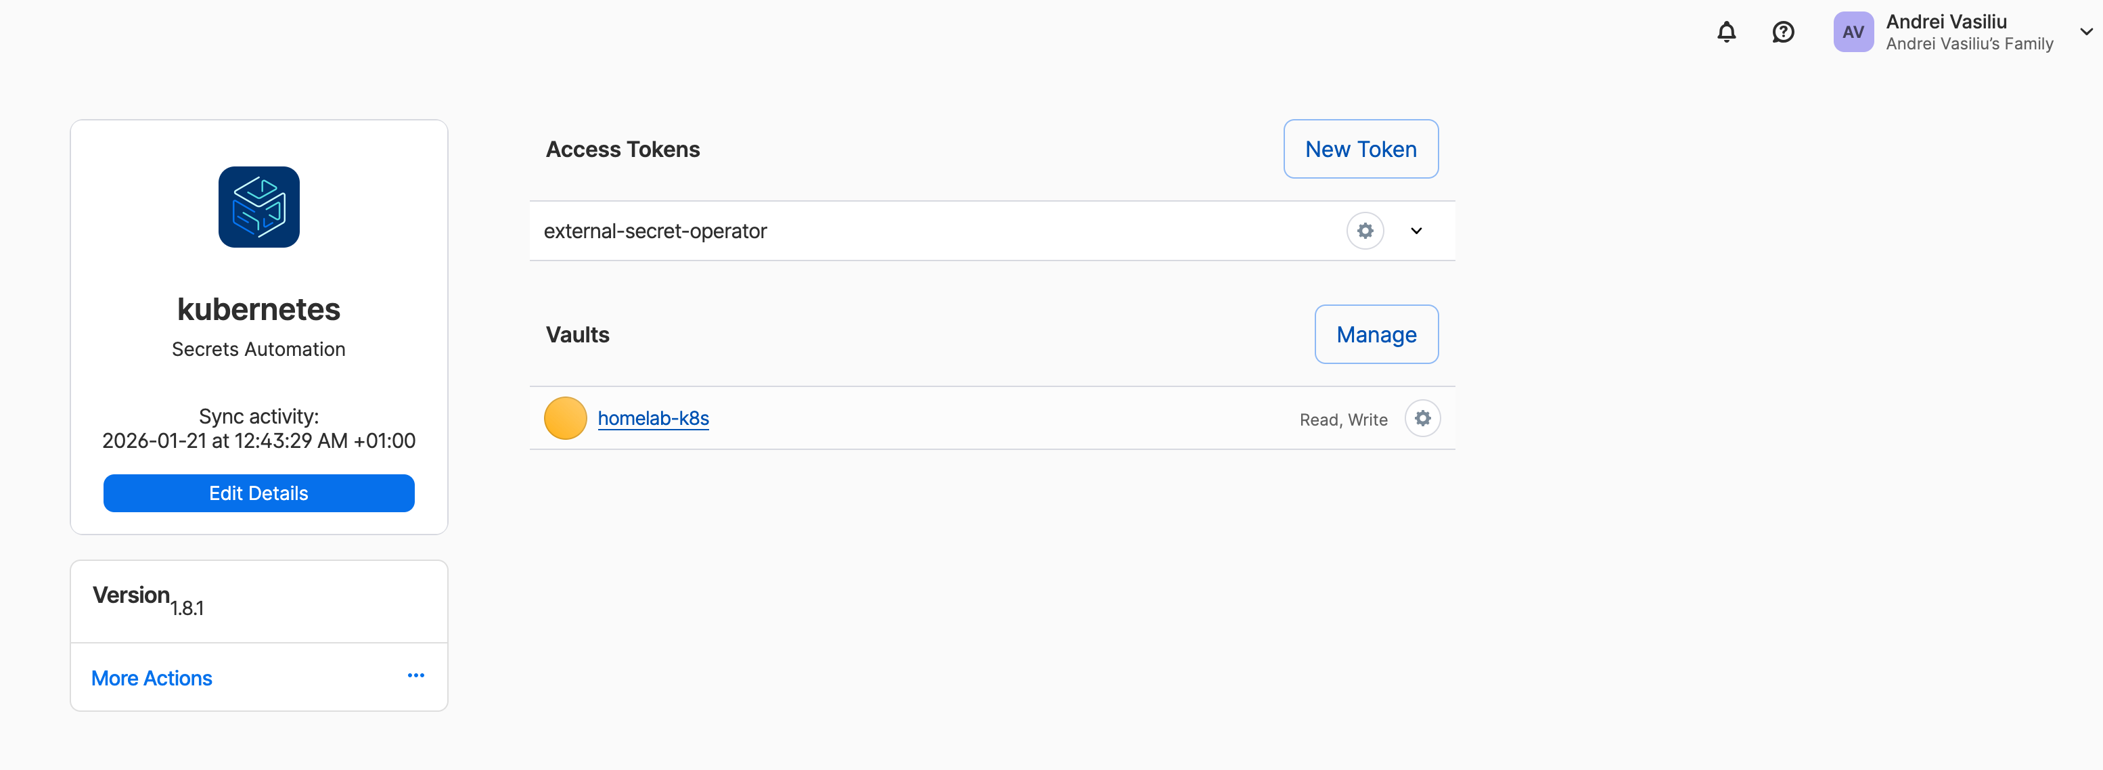The width and height of the screenshot is (2103, 770).
Task: Click the Access Tokens section heading
Action: point(622,149)
